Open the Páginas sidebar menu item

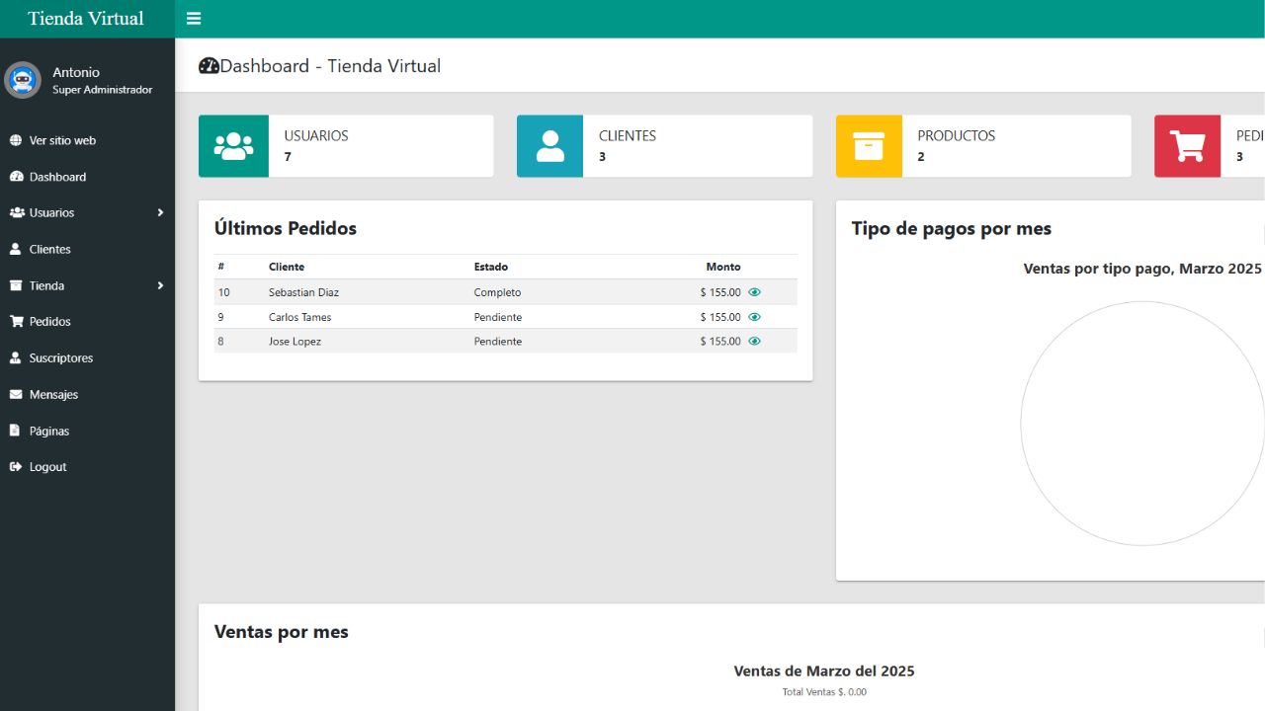pos(48,431)
